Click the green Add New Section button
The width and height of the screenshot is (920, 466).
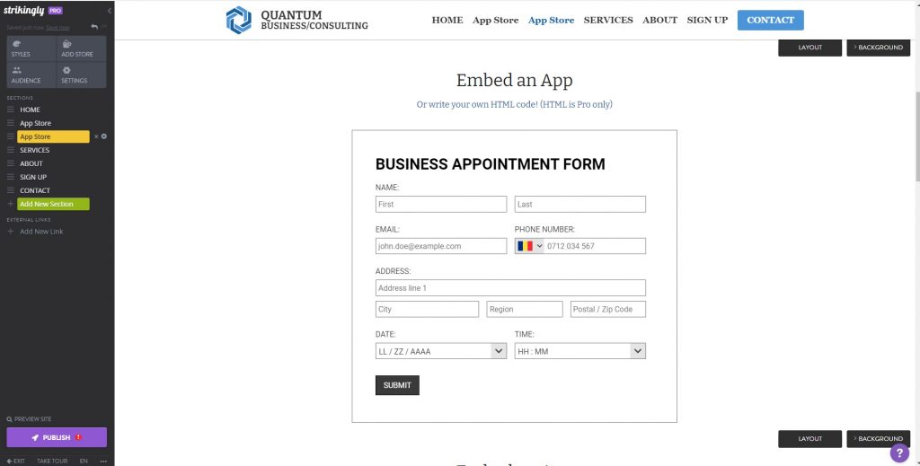pyautogui.click(x=53, y=204)
